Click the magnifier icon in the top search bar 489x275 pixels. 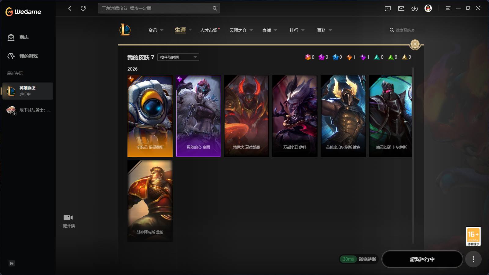point(215,8)
